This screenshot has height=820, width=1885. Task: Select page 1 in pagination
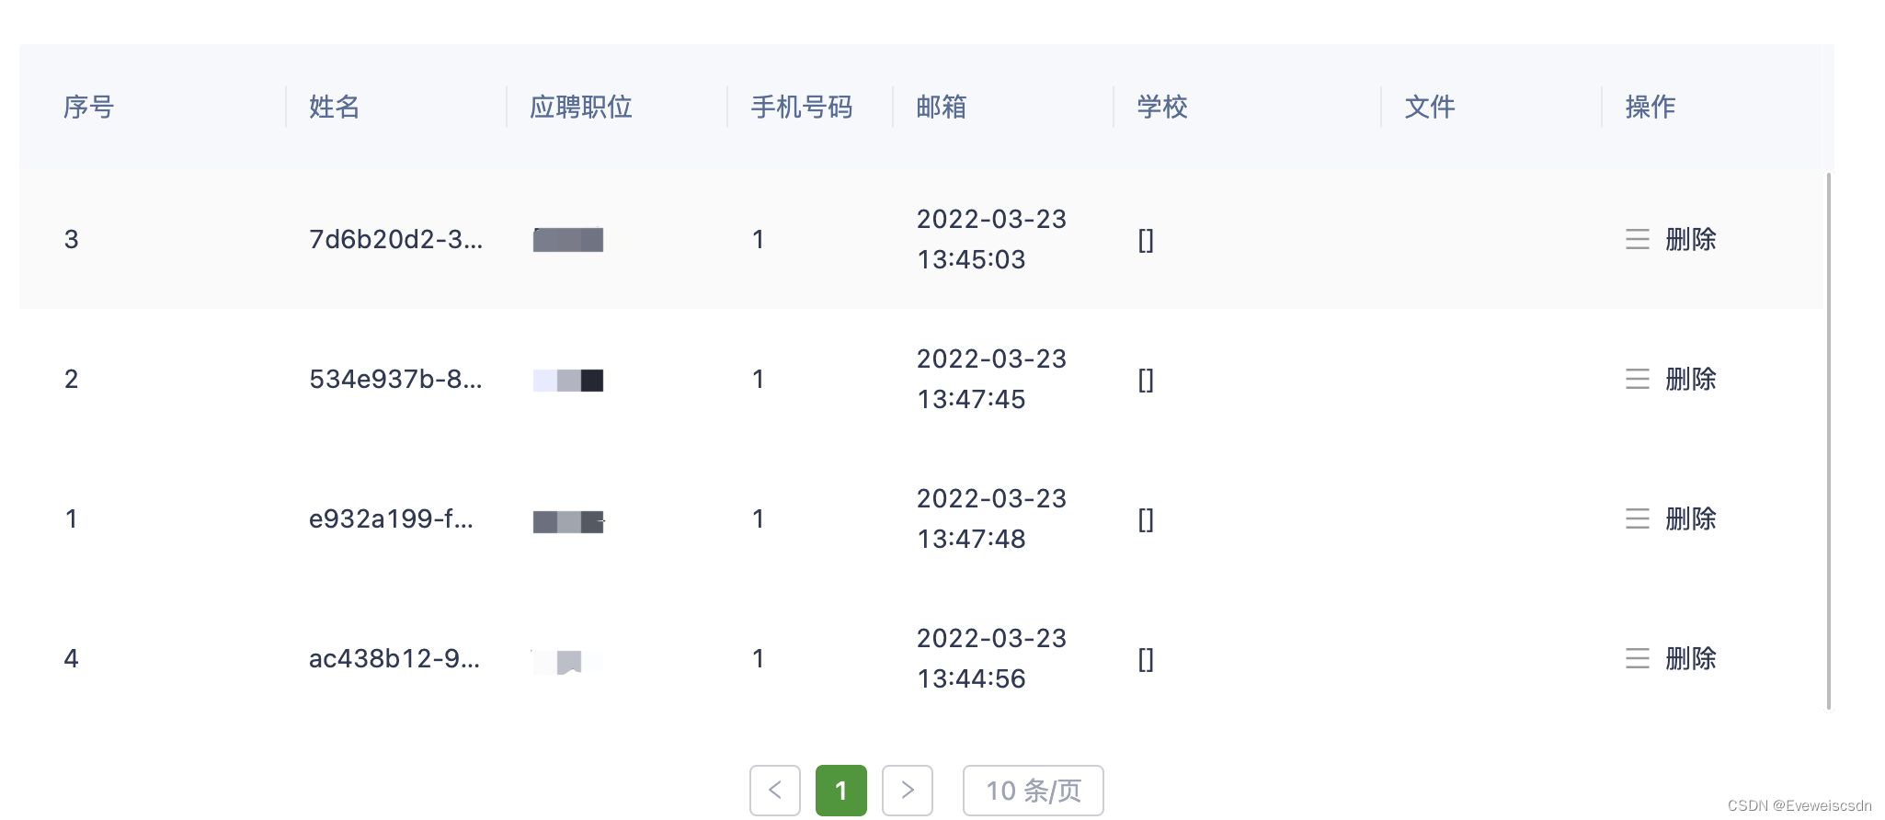click(840, 791)
